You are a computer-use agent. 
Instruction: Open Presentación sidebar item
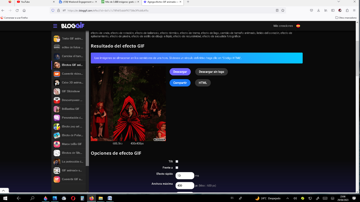coord(68,118)
